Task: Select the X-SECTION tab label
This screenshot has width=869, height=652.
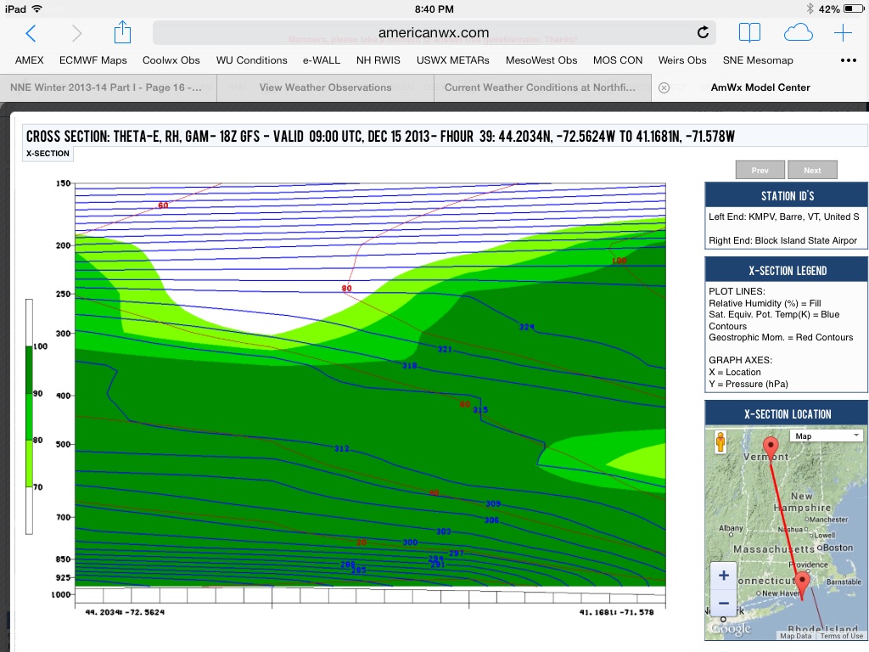Action: [x=48, y=154]
